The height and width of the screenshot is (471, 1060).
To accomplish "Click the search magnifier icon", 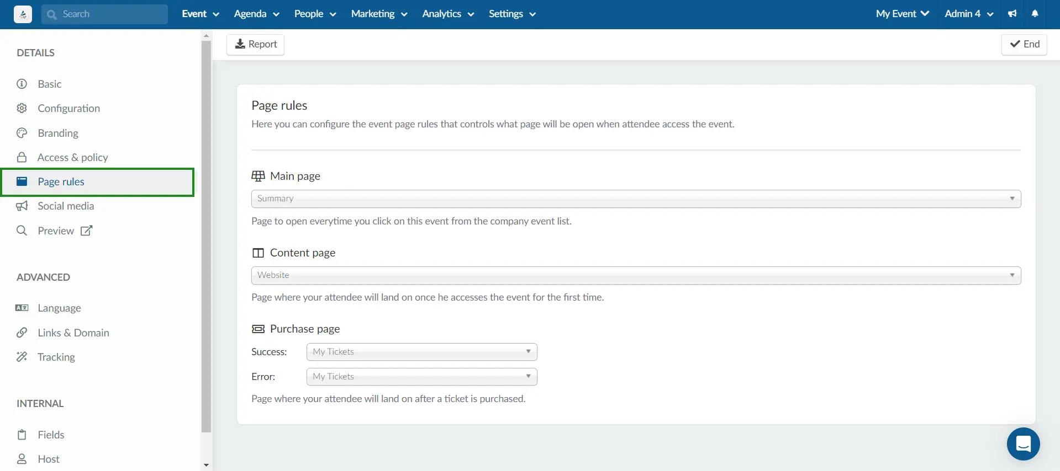I will 52,14.
